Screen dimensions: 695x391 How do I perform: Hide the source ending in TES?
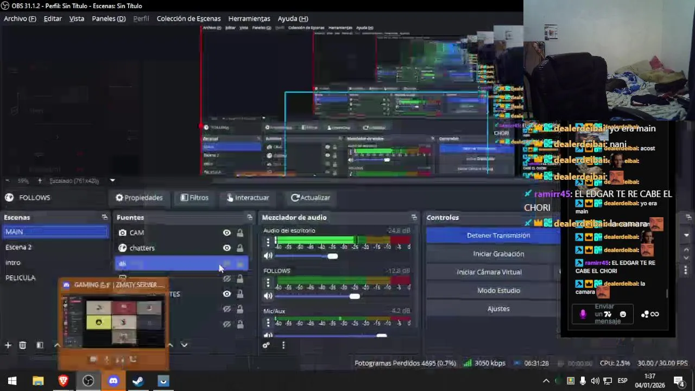(x=227, y=294)
